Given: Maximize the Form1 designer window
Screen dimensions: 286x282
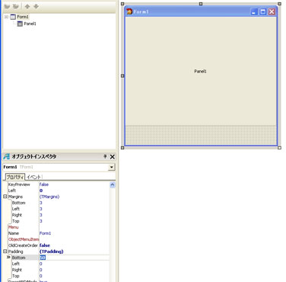Looking at the screenshot, I should [x=263, y=11].
